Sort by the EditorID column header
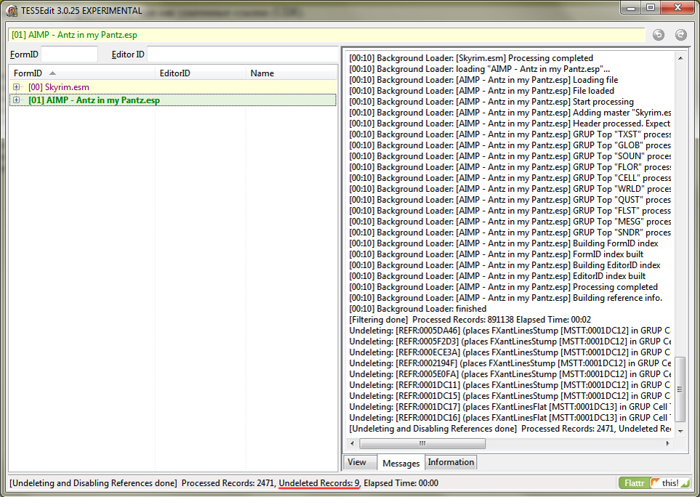 [201, 73]
